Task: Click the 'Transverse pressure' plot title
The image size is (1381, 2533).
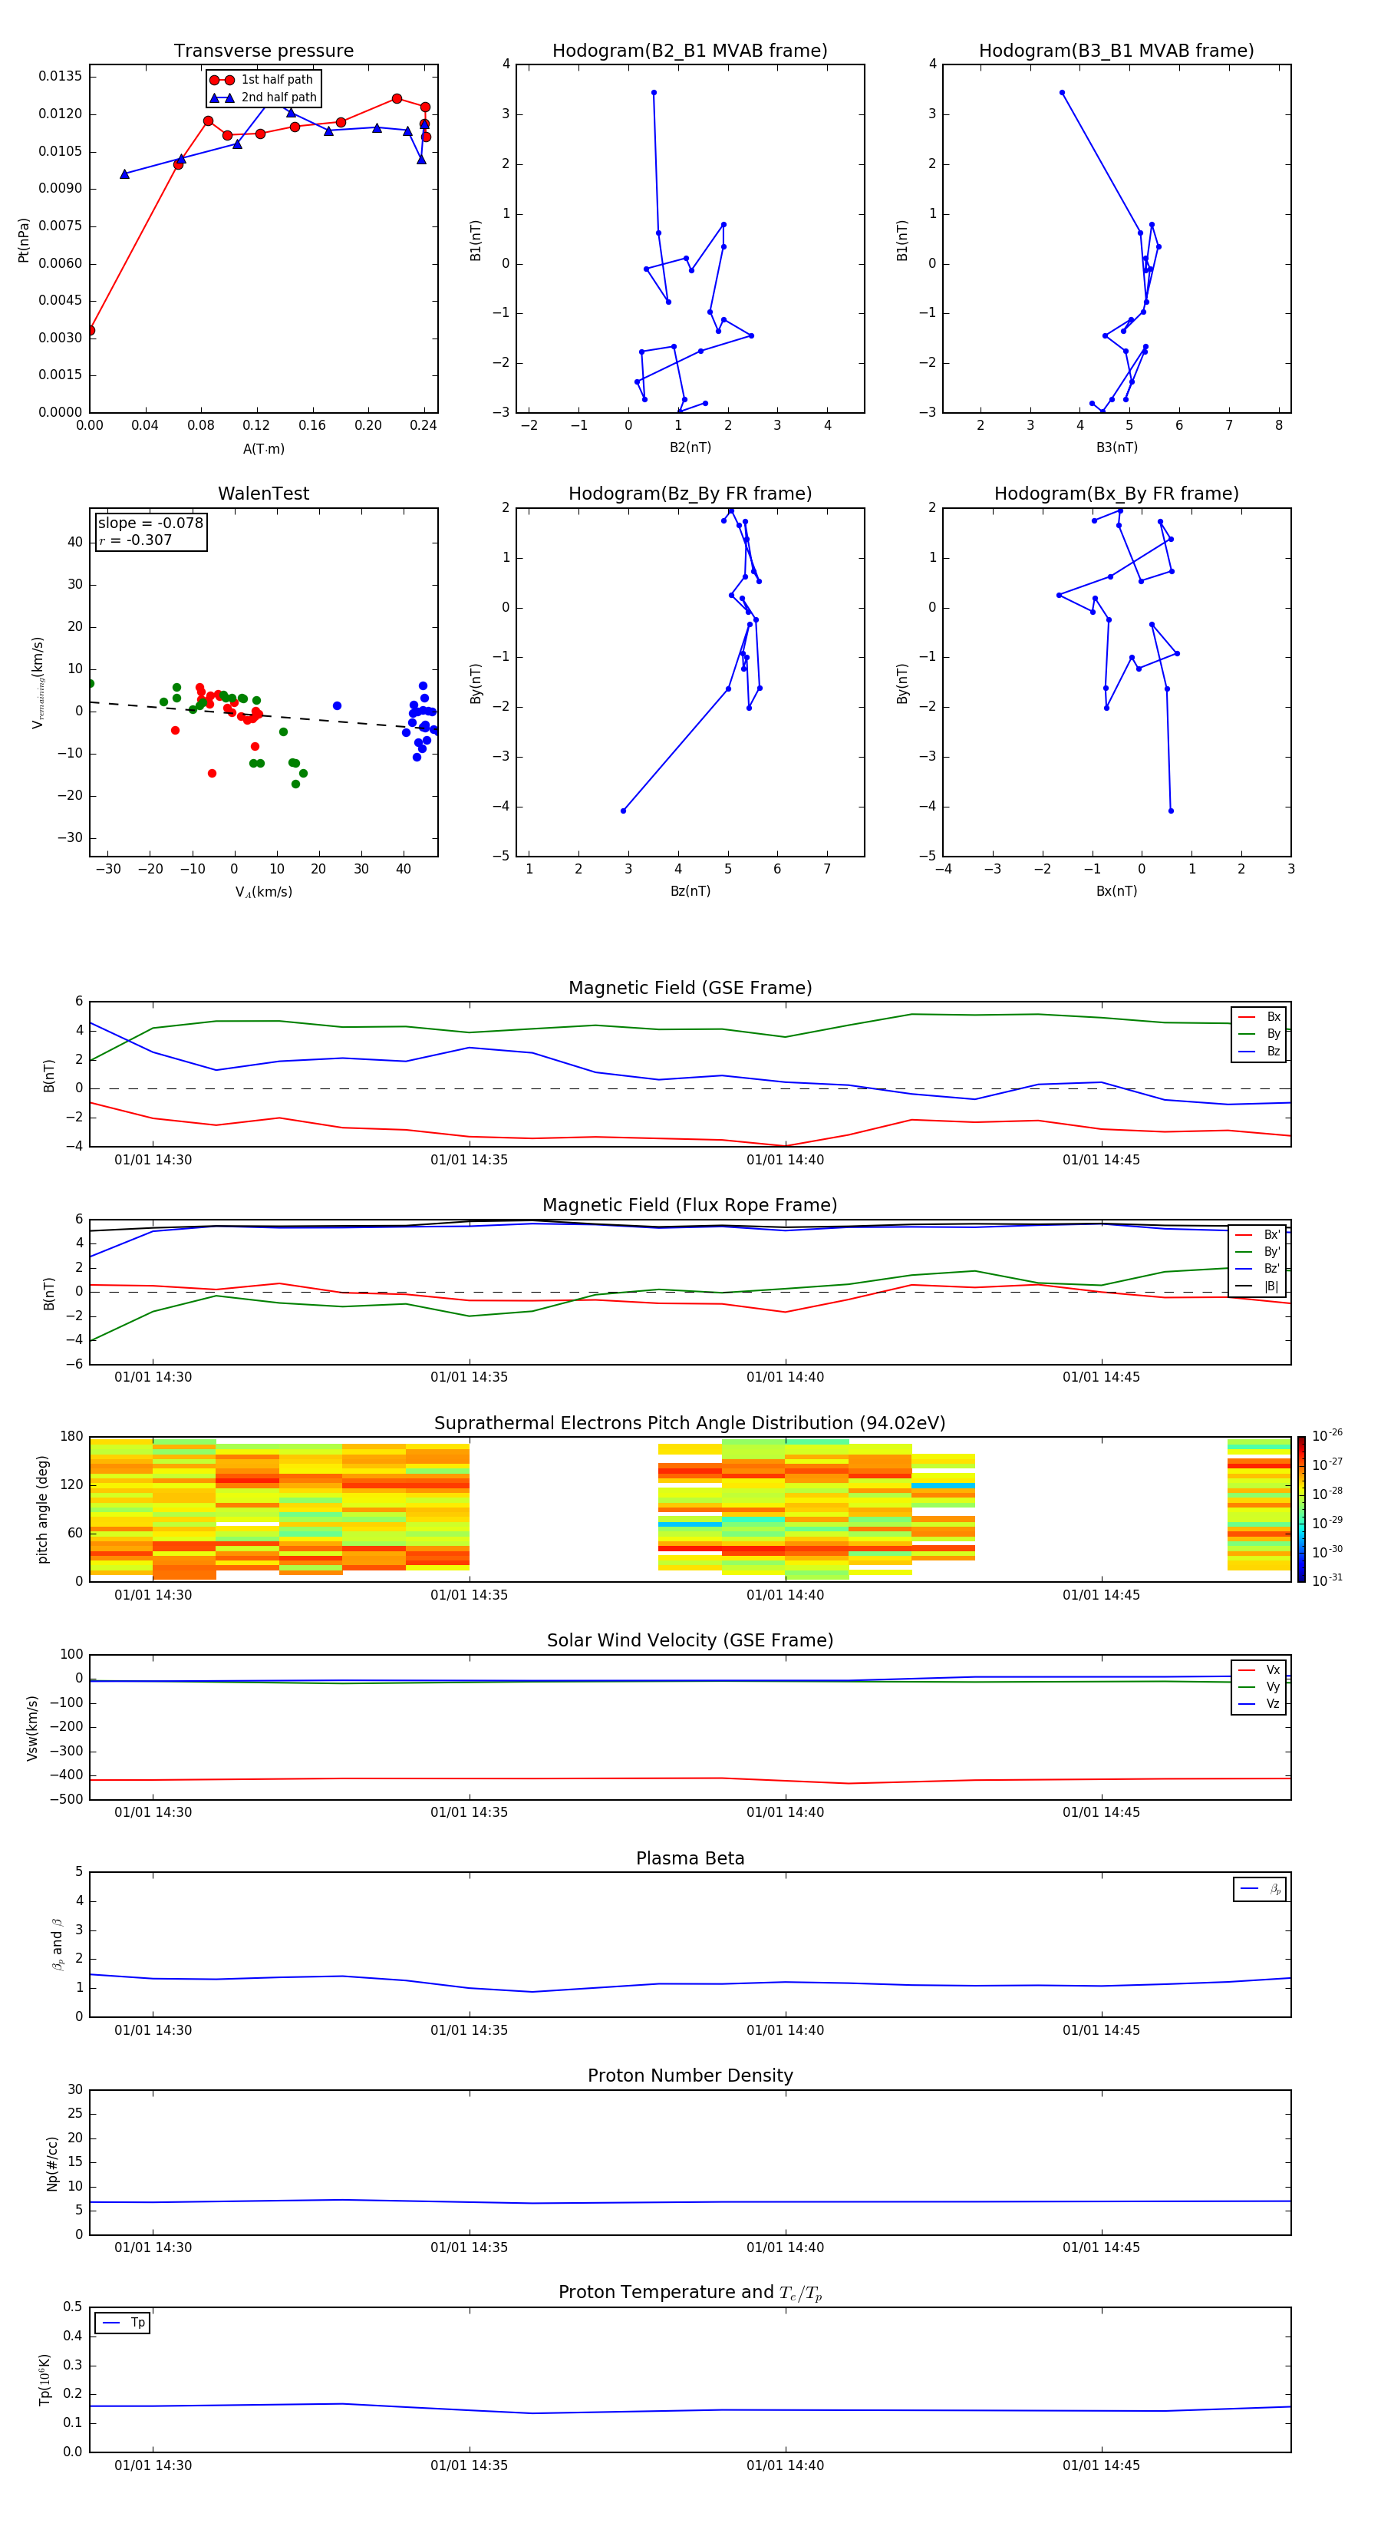Action: coord(263,51)
